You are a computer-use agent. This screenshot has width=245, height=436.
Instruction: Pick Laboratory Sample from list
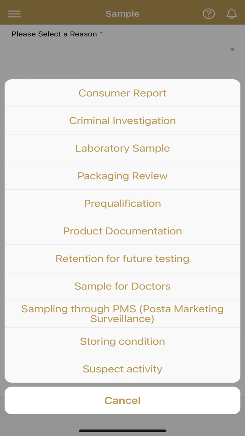(x=122, y=148)
